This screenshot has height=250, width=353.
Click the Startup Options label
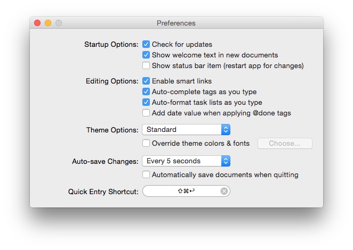coord(111,45)
